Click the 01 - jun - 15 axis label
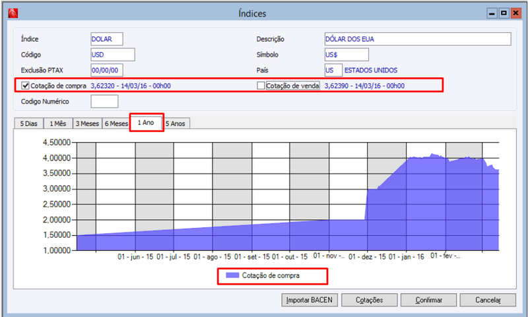The height and width of the screenshot is (317, 528). pos(135,257)
